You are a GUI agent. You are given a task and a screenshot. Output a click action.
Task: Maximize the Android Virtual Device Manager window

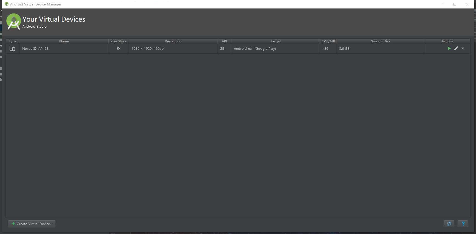(x=455, y=4)
